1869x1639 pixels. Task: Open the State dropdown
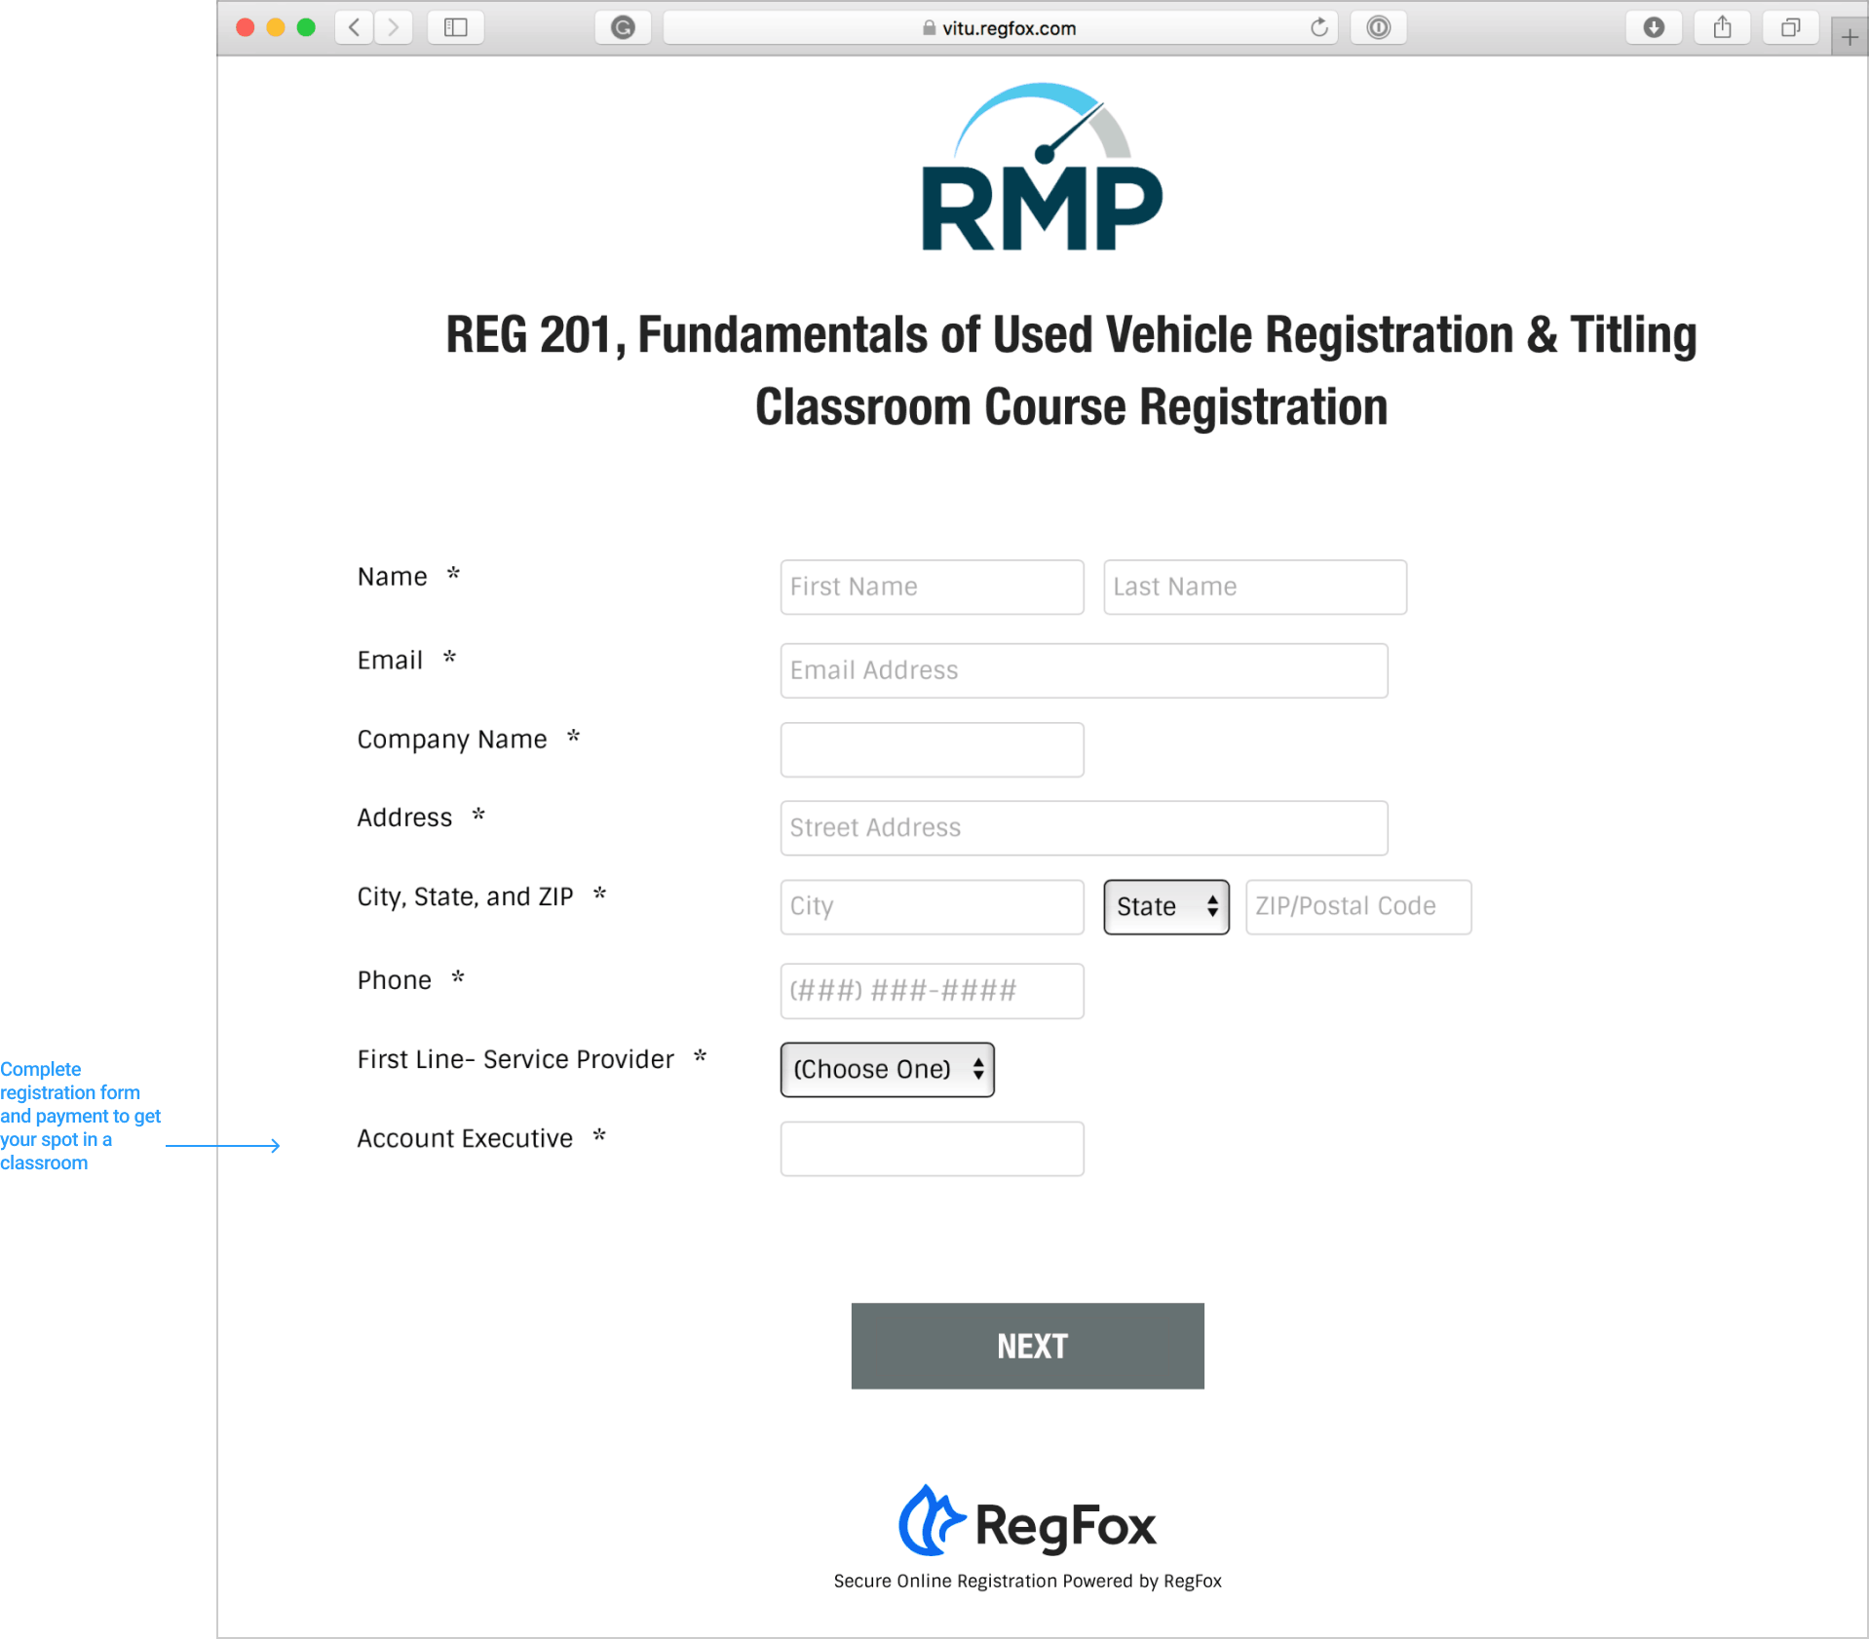tap(1165, 907)
